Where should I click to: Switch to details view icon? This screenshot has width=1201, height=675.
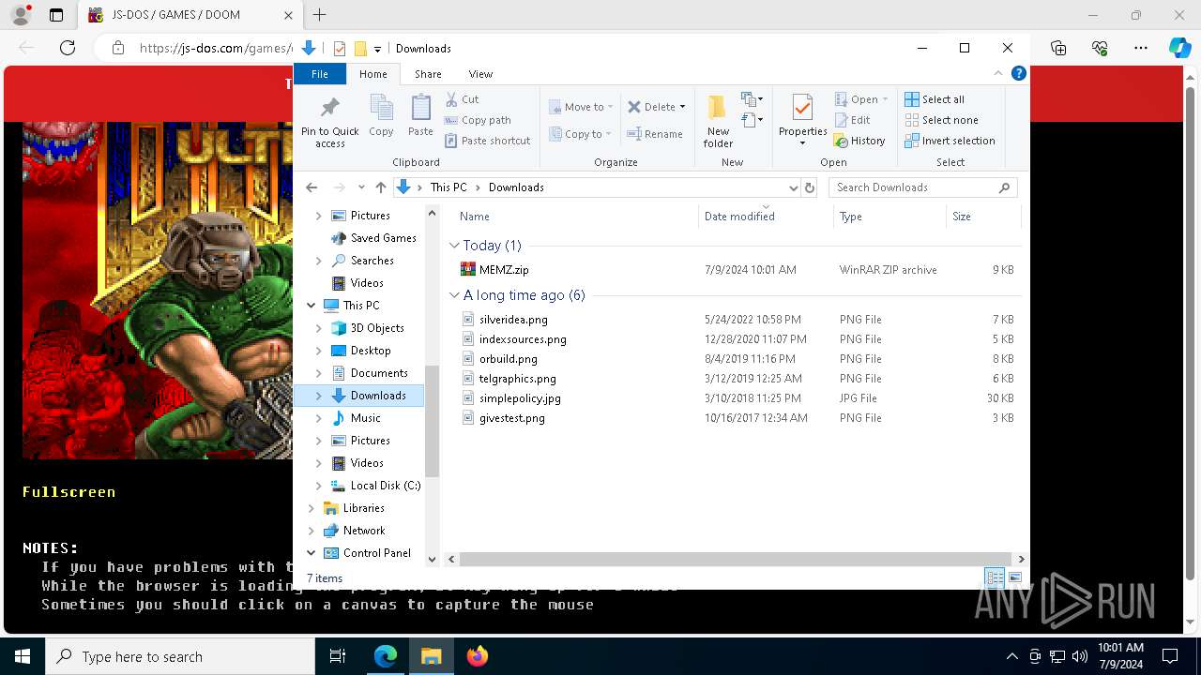(995, 577)
